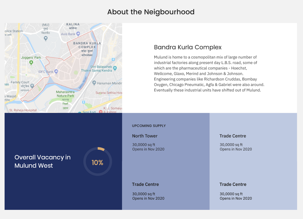
Task: Select the university graduation cap pin
Action: 46,38
